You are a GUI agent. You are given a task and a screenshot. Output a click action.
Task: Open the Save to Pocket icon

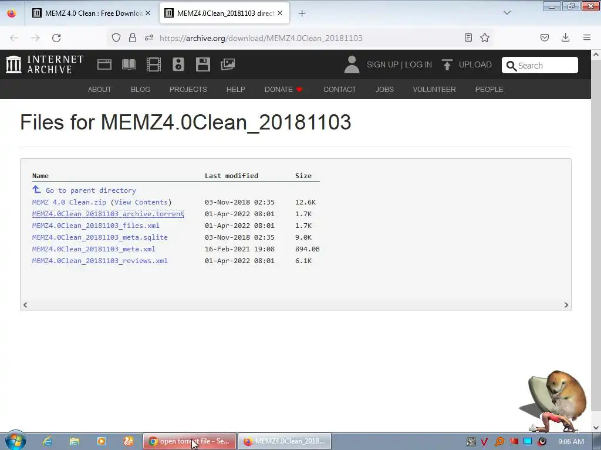click(545, 37)
